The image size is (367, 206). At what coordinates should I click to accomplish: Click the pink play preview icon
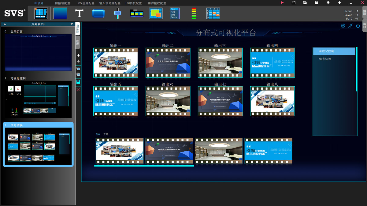282,3
